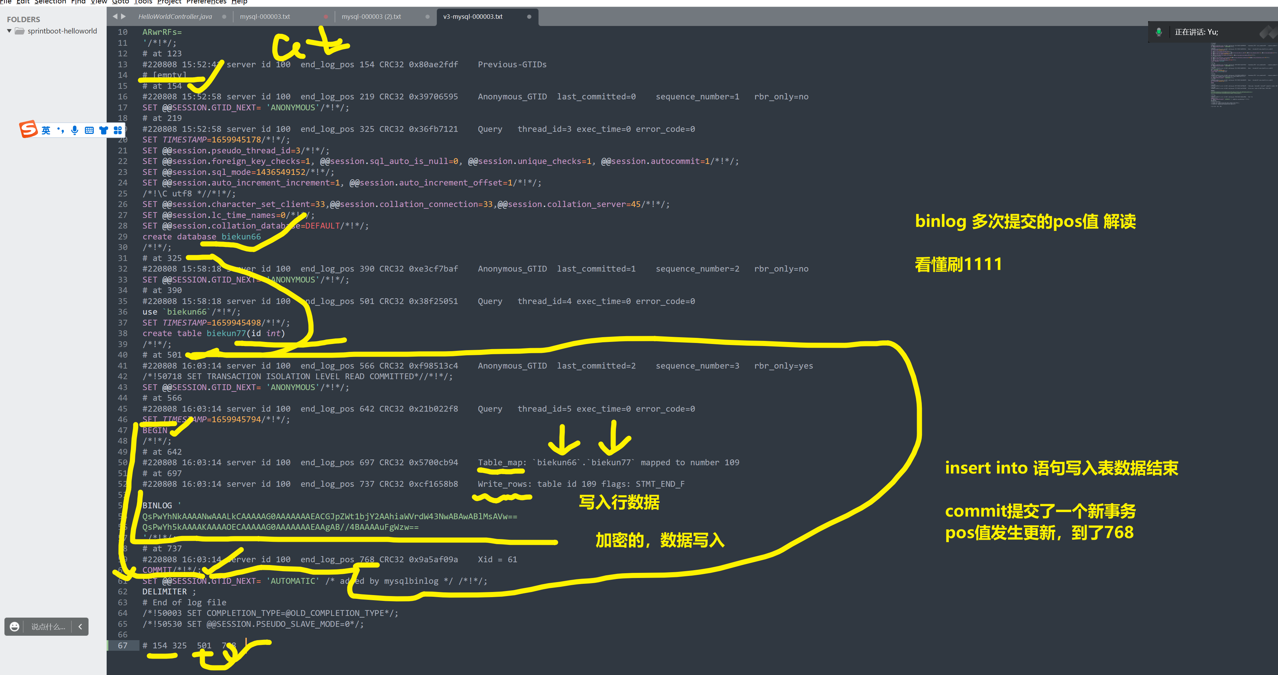Open the Sogou soft keyboard icon
Viewport: 1278px width, 675px height.
pos(89,130)
